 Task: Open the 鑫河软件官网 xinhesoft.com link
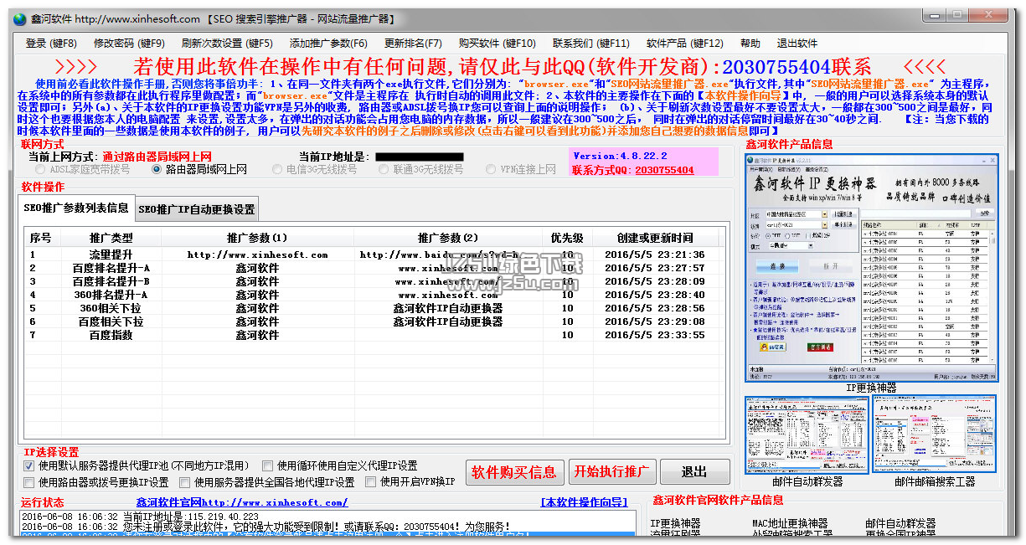point(242,502)
